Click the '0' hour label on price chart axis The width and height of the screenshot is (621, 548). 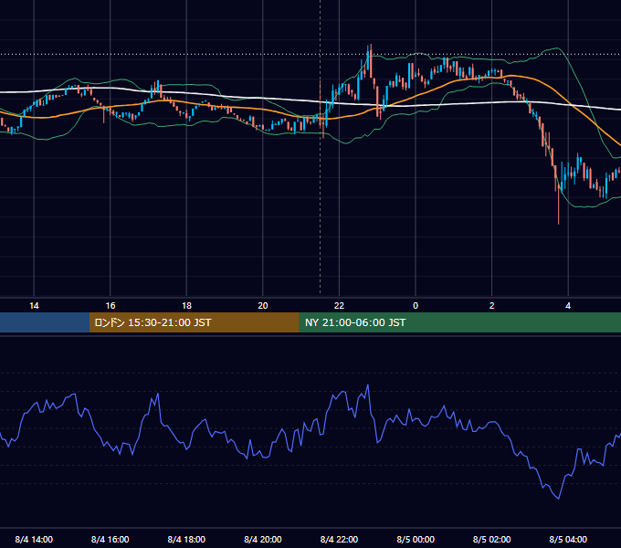point(416,306)
